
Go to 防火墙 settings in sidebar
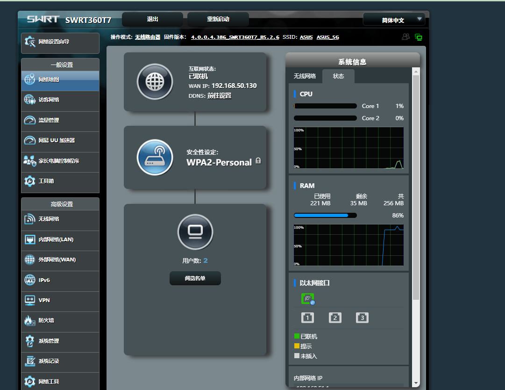pos(60,321)
